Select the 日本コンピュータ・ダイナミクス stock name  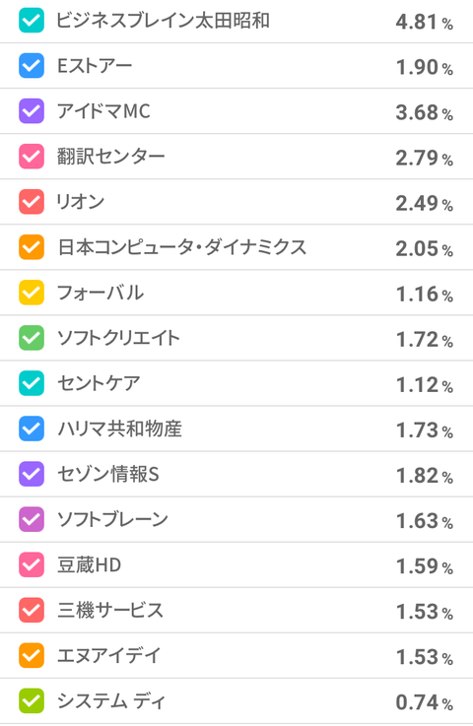(x=181, y=247)
